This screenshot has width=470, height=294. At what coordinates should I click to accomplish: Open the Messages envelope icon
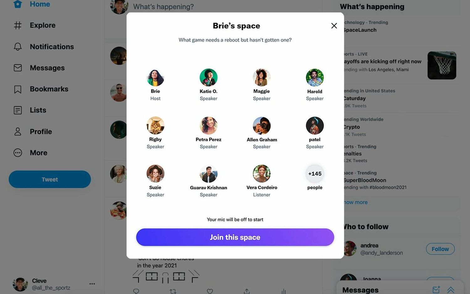click(18, 68)
